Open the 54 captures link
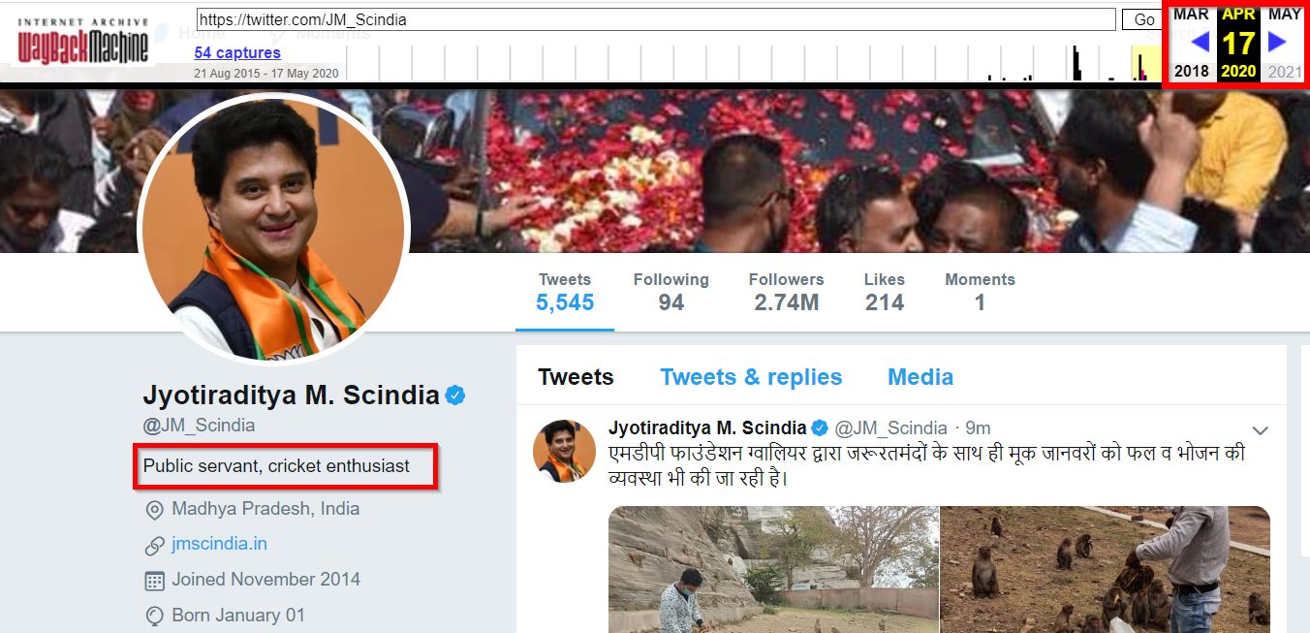1310x633 pixels. (x=237, y=52)
